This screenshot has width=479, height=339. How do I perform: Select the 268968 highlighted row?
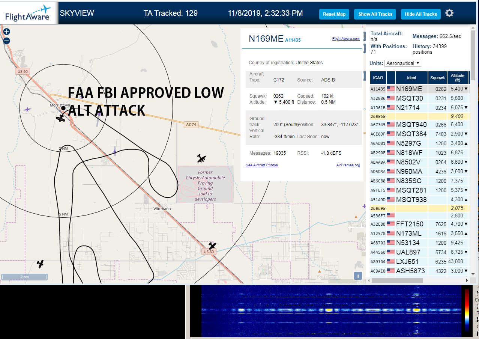(x=419, y=116)
